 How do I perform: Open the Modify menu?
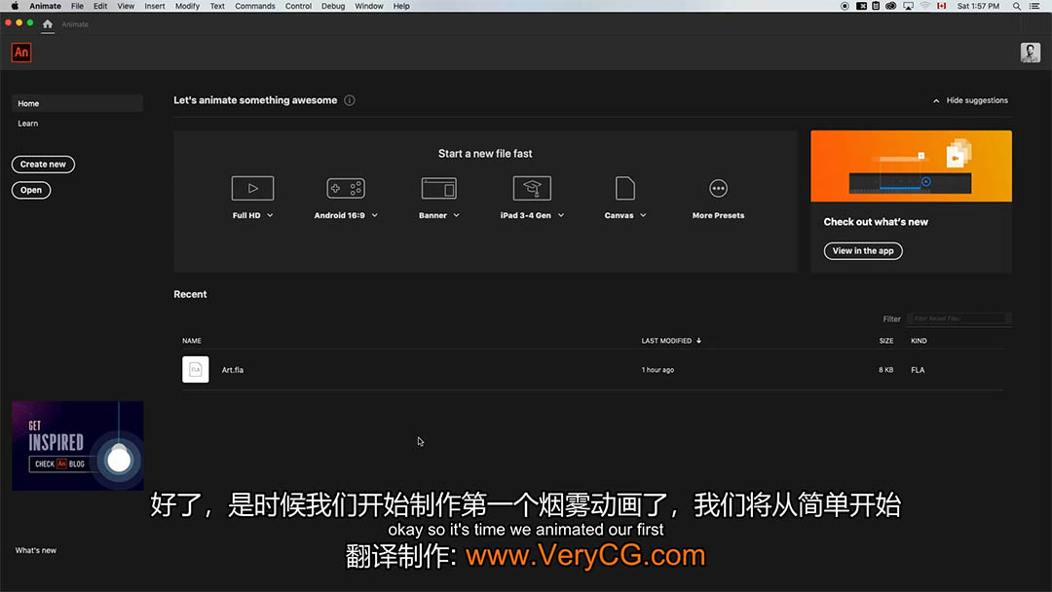(187, 6)
